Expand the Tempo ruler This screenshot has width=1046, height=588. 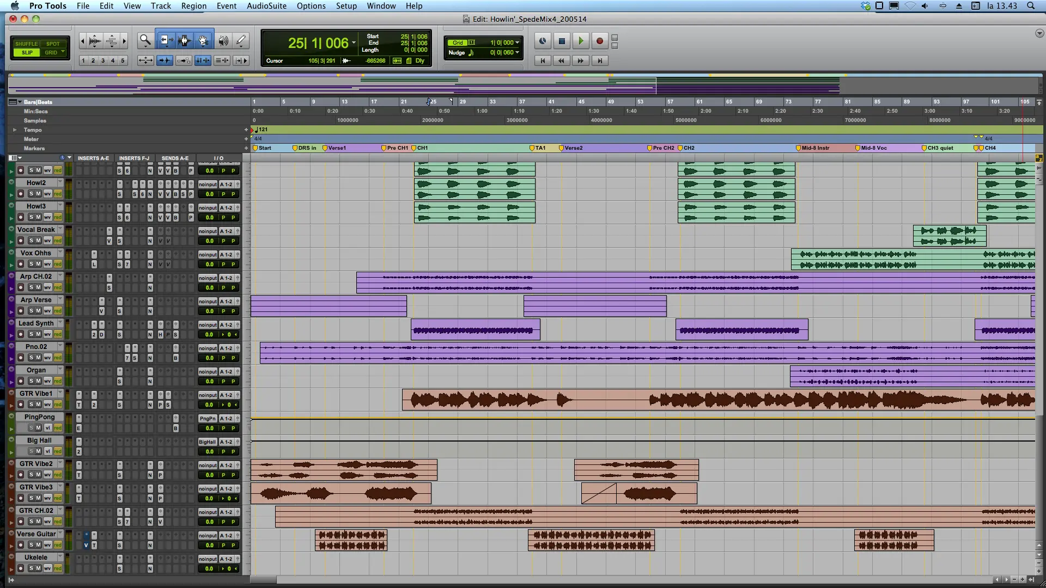coord(15,130)
